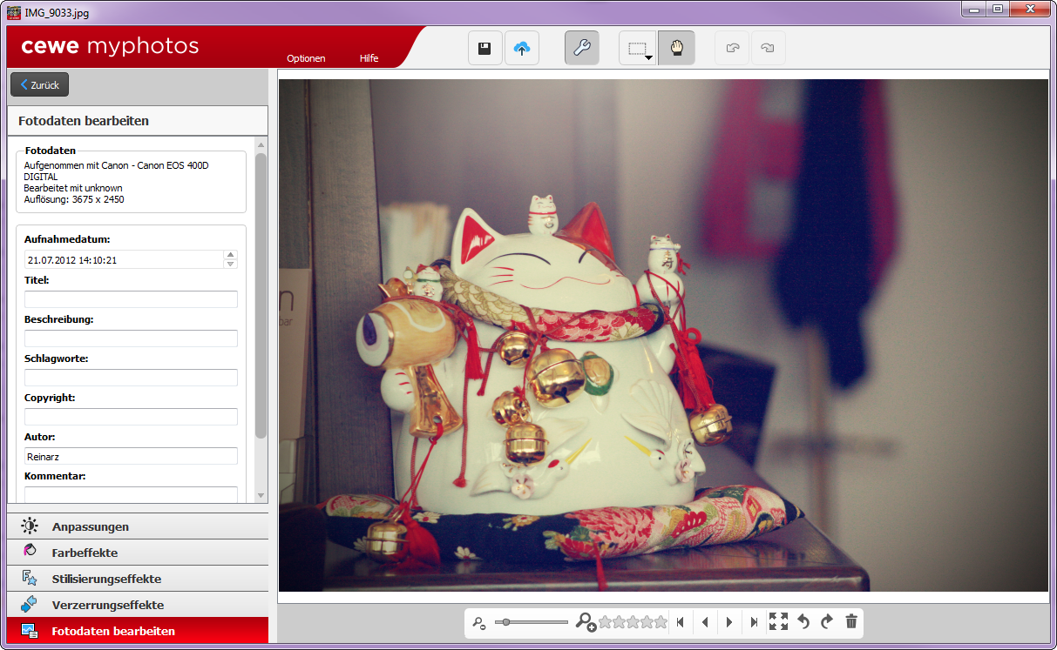Image resolution: width=1057 pixels, height=650 pixels.
Task: Jump to the first photo
Action: coord(681,622)
